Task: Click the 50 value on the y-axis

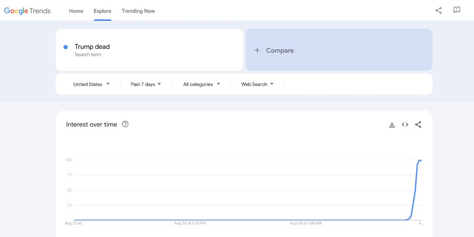Action: (69, 190)
